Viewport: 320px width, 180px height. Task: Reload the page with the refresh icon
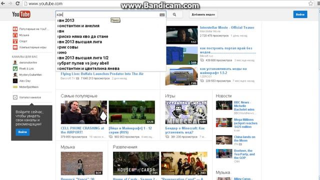[17, 3]
